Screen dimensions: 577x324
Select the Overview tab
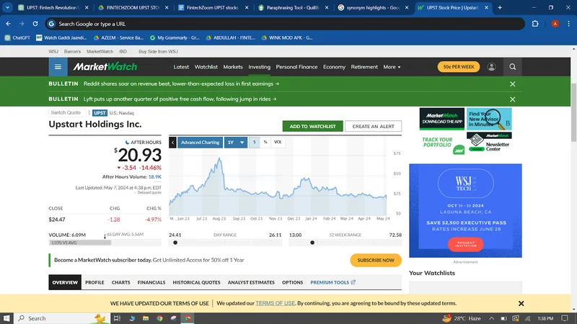(x=65, y=282)
